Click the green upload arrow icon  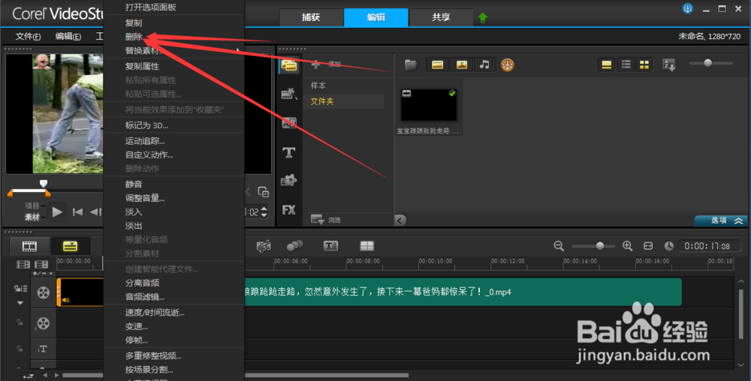[483, 18]
